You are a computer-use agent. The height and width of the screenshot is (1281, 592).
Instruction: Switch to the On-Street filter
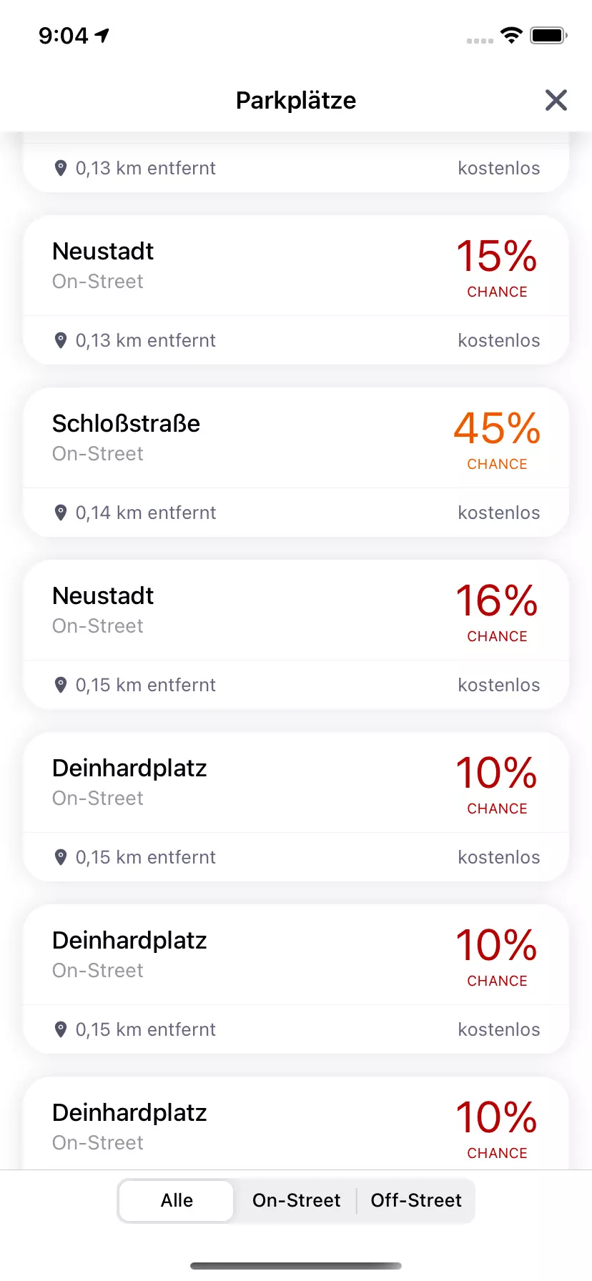point(296,1200)
